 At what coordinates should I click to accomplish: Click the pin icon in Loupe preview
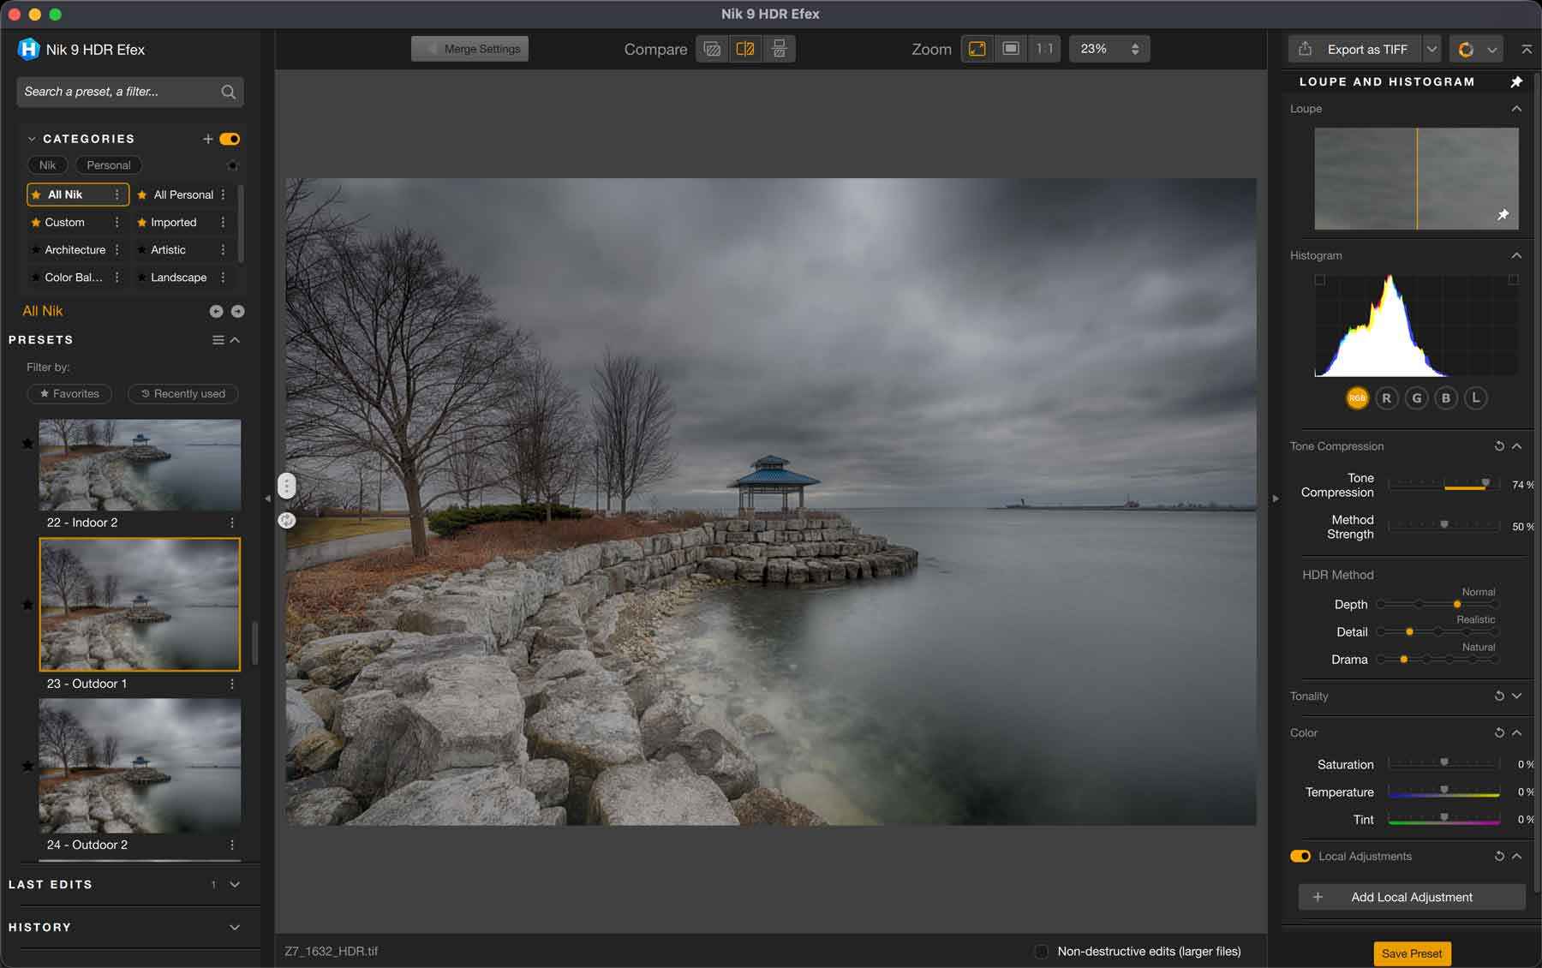1503,215
